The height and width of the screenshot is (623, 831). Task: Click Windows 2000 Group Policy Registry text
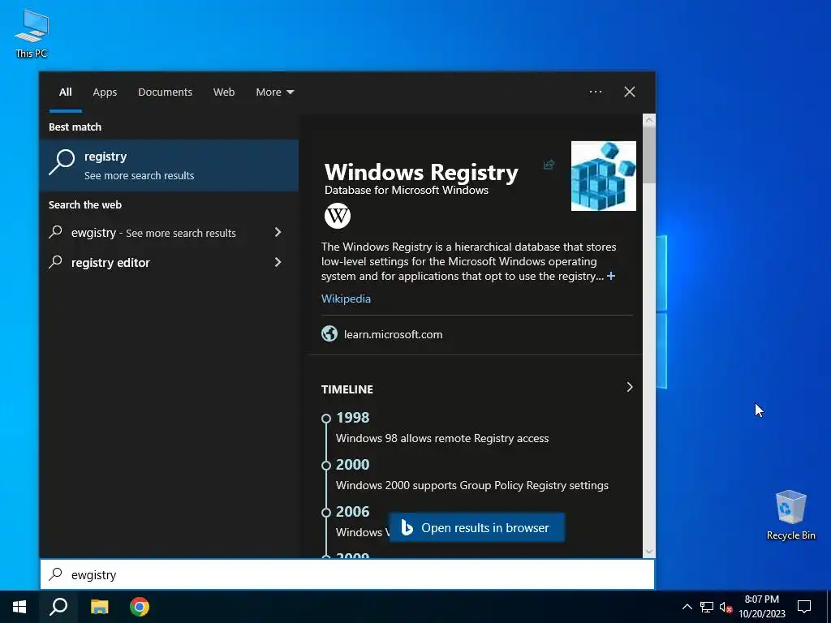tap(472, 485)
